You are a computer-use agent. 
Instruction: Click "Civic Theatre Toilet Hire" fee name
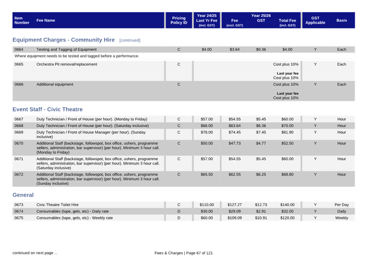[57, 205]
